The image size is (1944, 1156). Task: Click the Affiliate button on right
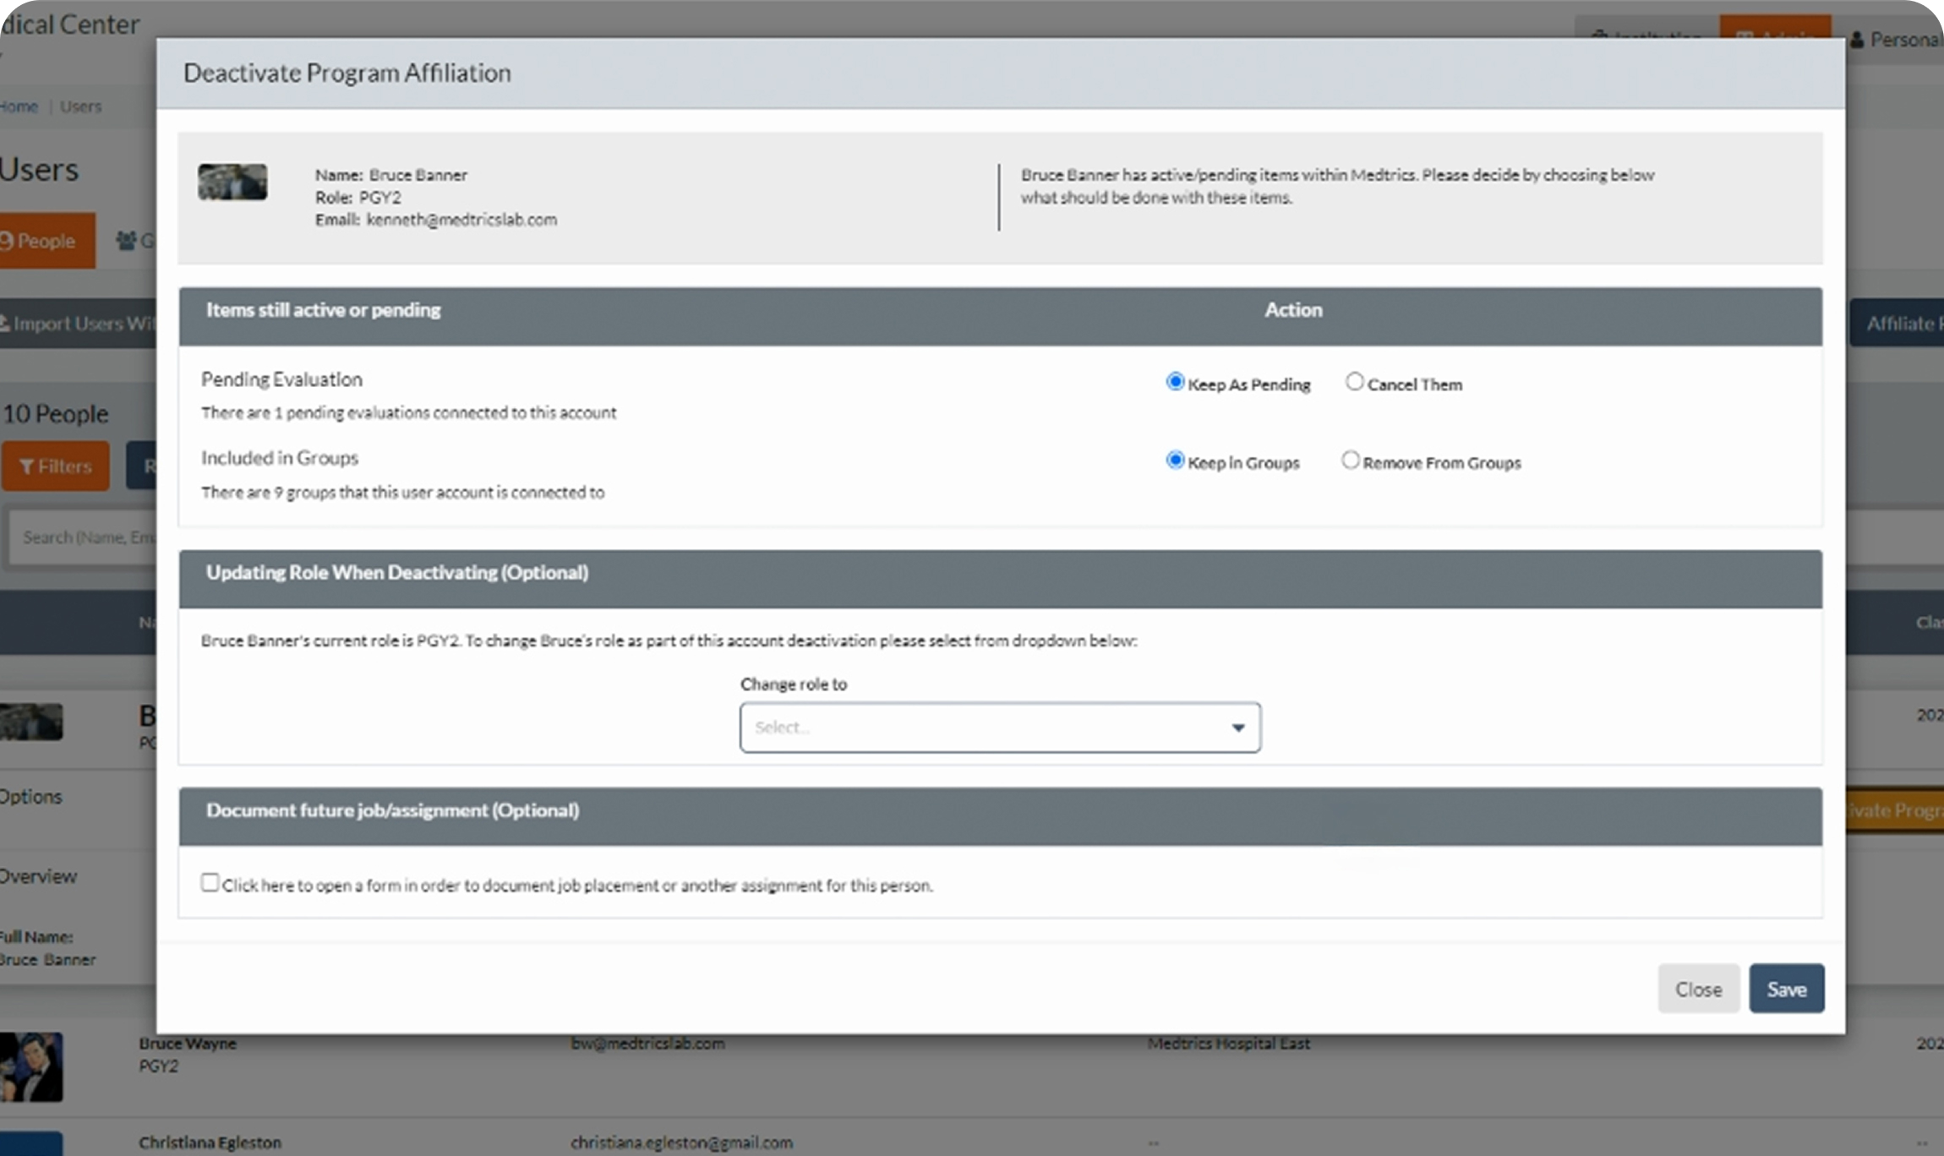point(1898,324)
